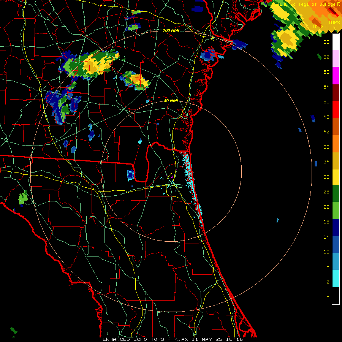This screenshot has height=342, width=342.
Task: Select the dark red legend swatch
Action: click(336, 92)
